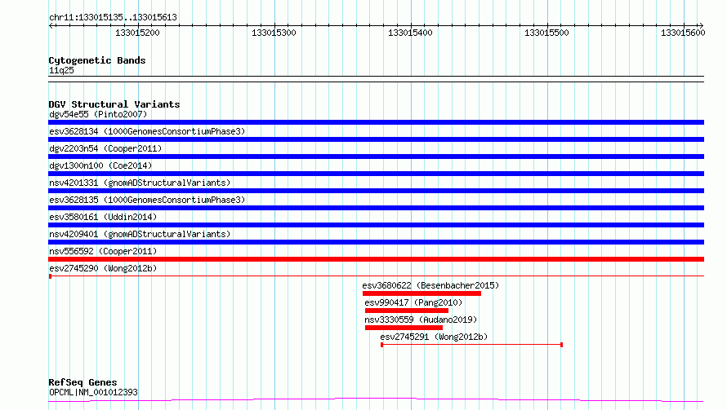Click variant label esv3580161 (Uddin2014)
Screen dimensions: 727x410
pos(103,217)
